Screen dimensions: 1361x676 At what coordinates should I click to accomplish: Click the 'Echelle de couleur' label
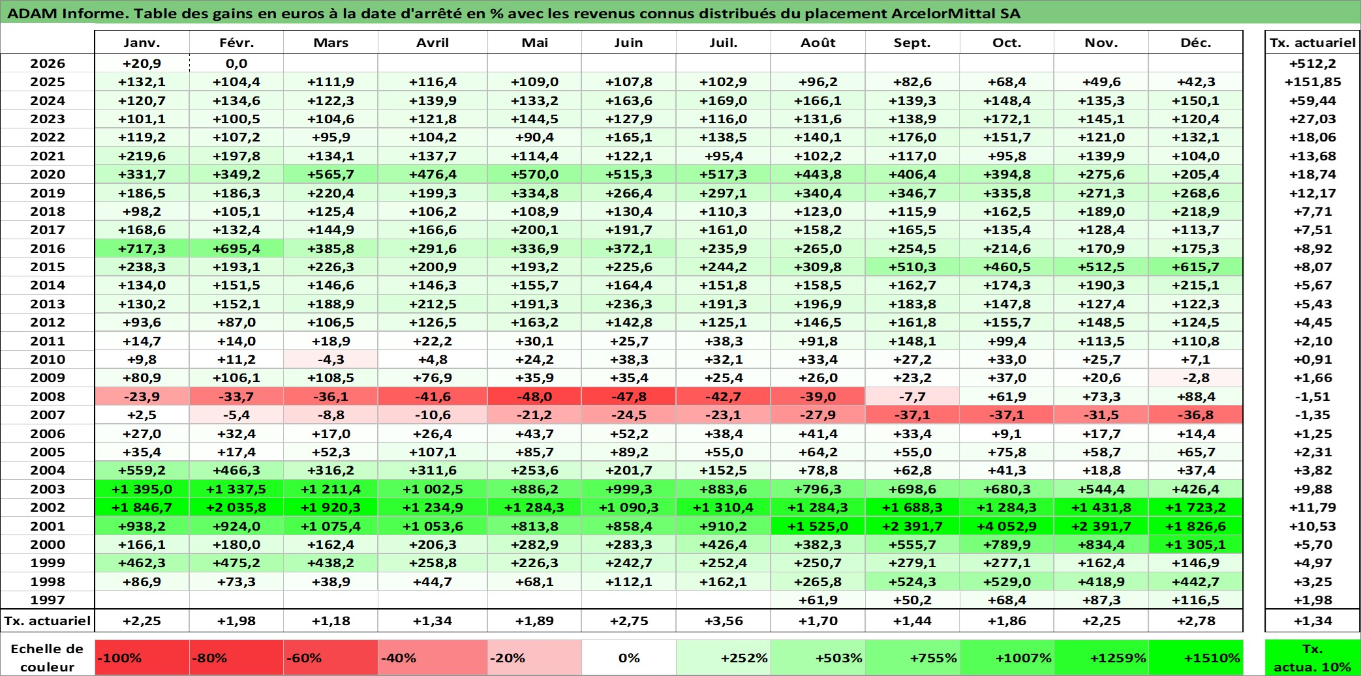pyautogui.click(x=47, y=657)
